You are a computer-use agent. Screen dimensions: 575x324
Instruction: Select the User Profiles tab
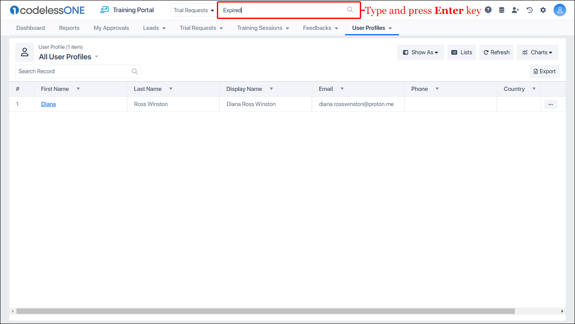coord(372,28)
